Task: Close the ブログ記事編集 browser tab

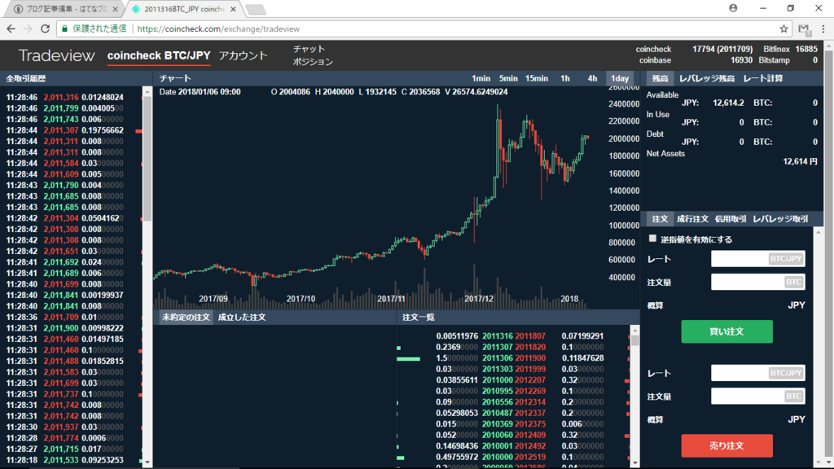Action: [x=116, y=9]
